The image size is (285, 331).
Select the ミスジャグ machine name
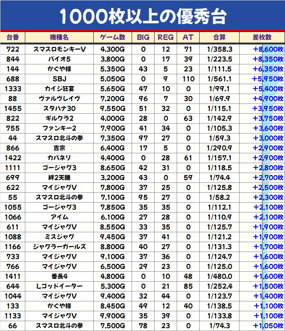click(x=59, y=237)
